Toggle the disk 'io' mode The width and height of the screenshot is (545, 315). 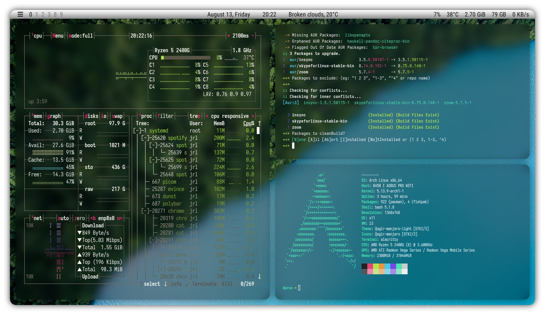point(104,116)
